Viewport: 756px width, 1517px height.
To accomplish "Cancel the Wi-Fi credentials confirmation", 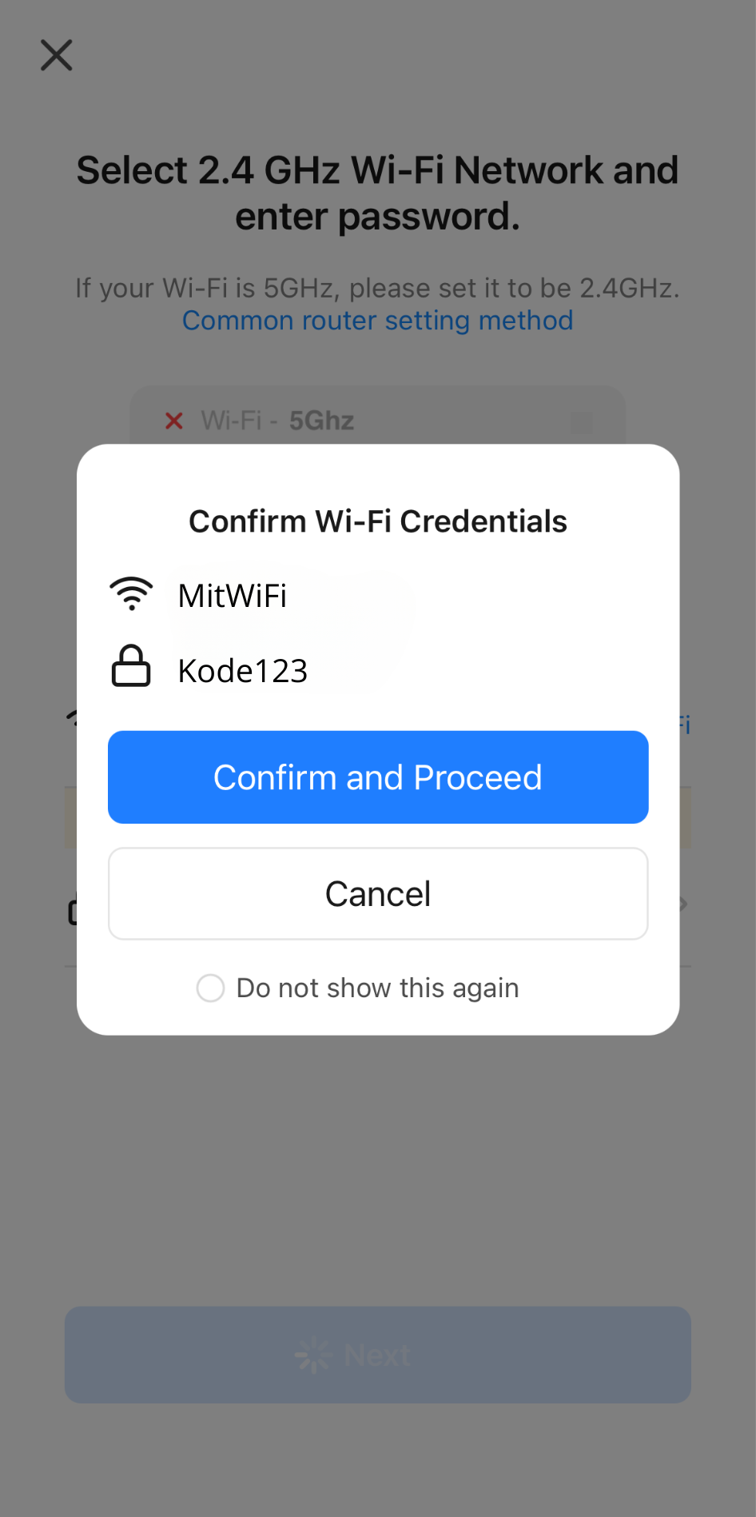I will click(x=378, y=893).
